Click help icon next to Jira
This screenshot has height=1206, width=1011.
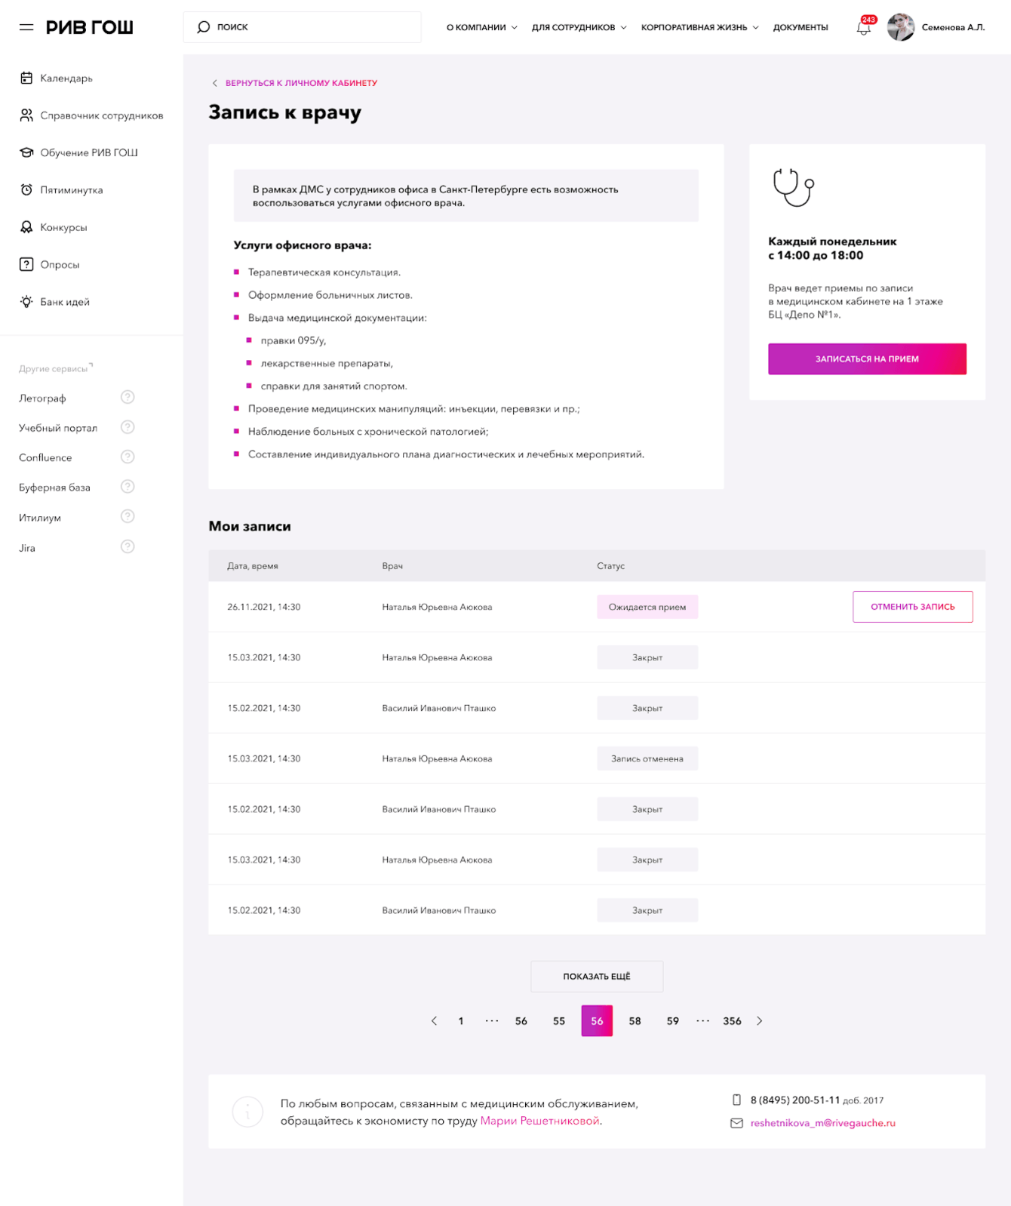click(x=128, y=546)
